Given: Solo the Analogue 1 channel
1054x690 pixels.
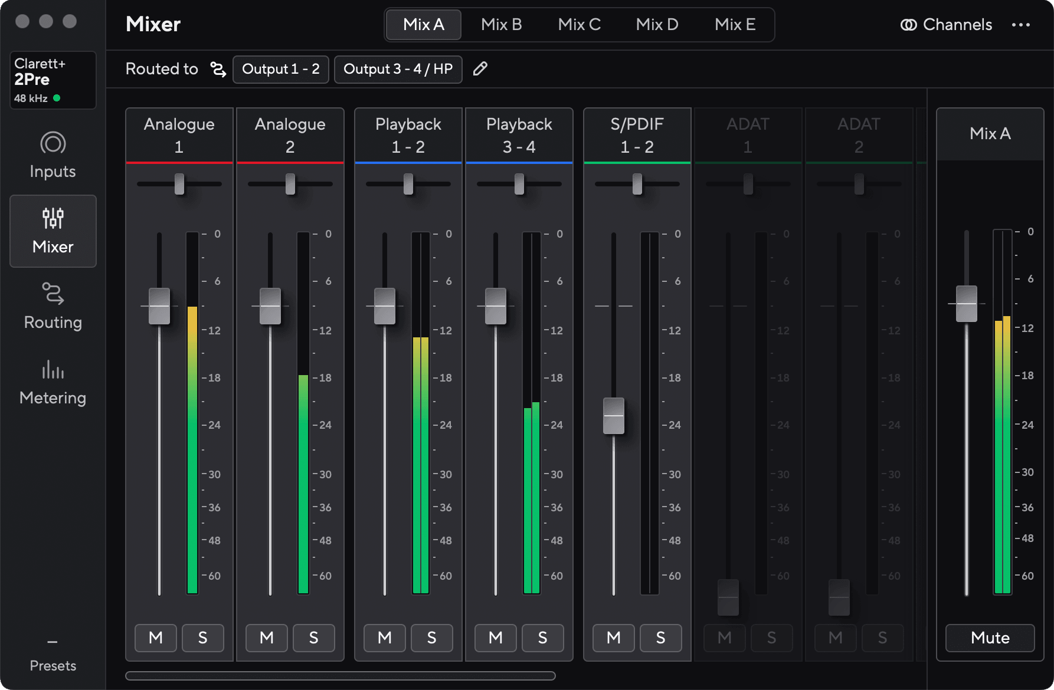Looking at the screenshot, I should [x=203, y=638].
